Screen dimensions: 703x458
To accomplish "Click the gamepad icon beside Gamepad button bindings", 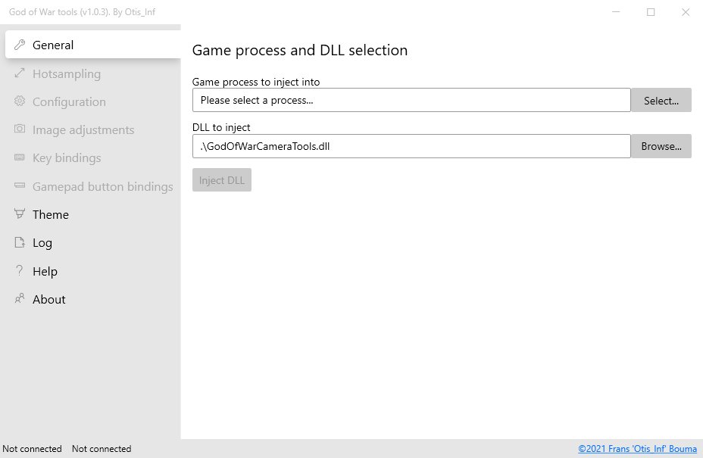I will (x=19, y=185).
